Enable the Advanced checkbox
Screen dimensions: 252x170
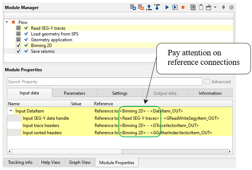pyautogui.click(x=208, y=82)
